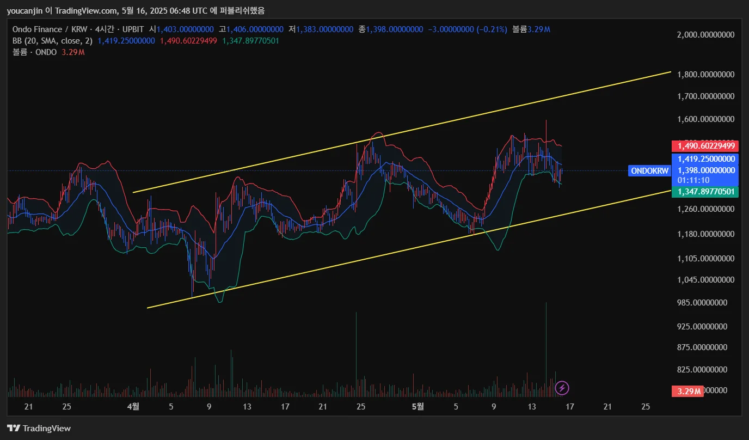The width and height of the screenshot is (749, 440).
Task: Click the blue 1,419.25000000 tag on price axis
Action: [705, 159]
